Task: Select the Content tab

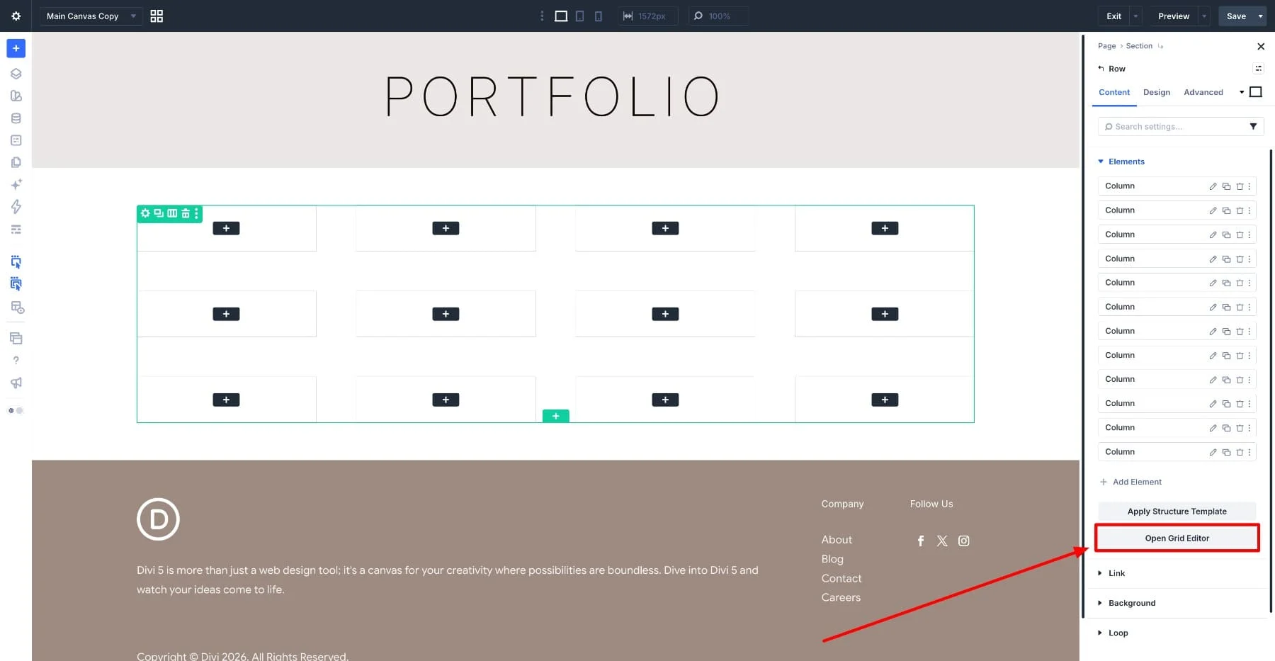Action: coord(1114,92)
